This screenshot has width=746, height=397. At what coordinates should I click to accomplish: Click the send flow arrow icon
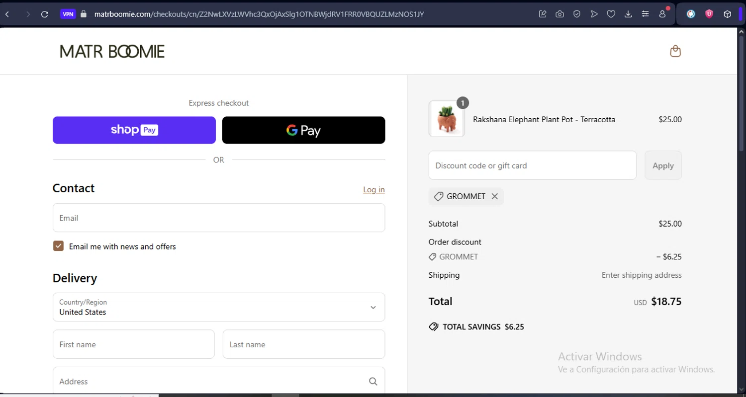(x=594, y=14)
